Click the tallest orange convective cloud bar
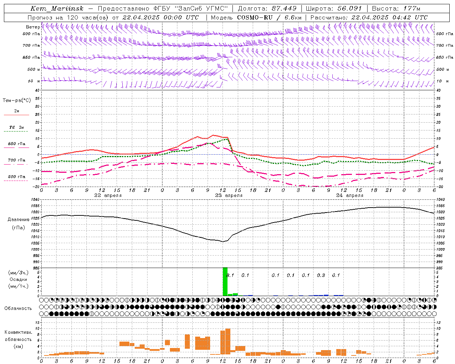455x364 pixels. click(x=228, y=341)
